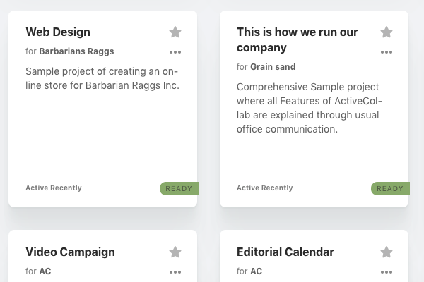Star the Web Design project
The width and height of the screenshot is (424, 282).
coord(175,32)
